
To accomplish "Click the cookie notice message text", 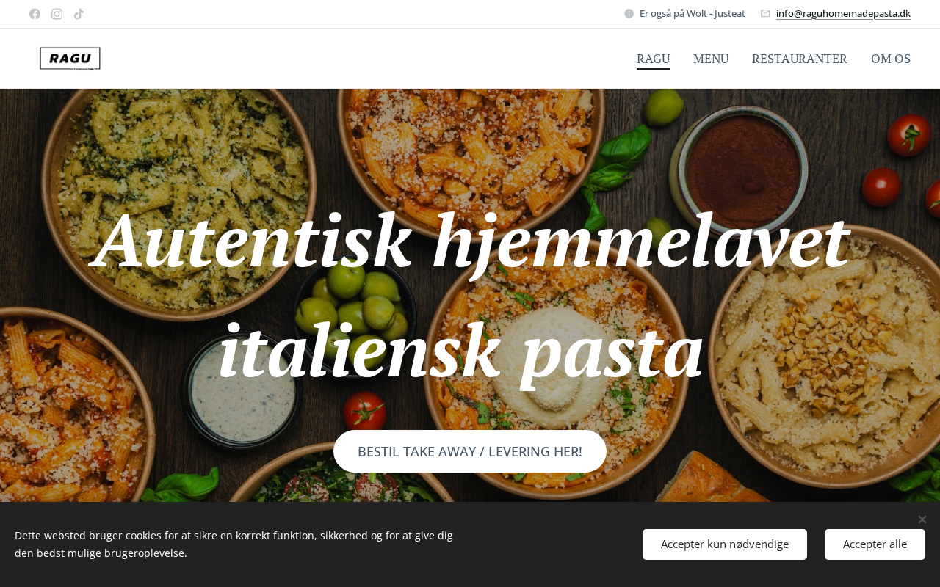I will pos(234,544).
